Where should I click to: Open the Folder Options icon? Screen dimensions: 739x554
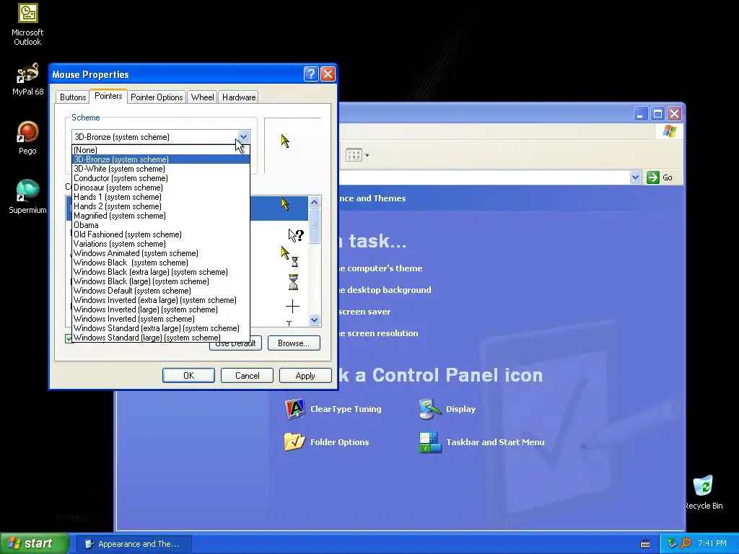(x=327, y=442)
